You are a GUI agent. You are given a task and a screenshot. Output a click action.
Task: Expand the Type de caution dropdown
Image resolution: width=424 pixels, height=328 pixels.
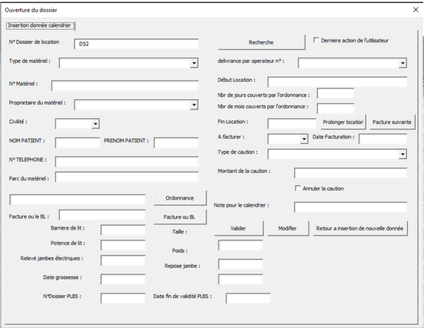coord(402,154)
